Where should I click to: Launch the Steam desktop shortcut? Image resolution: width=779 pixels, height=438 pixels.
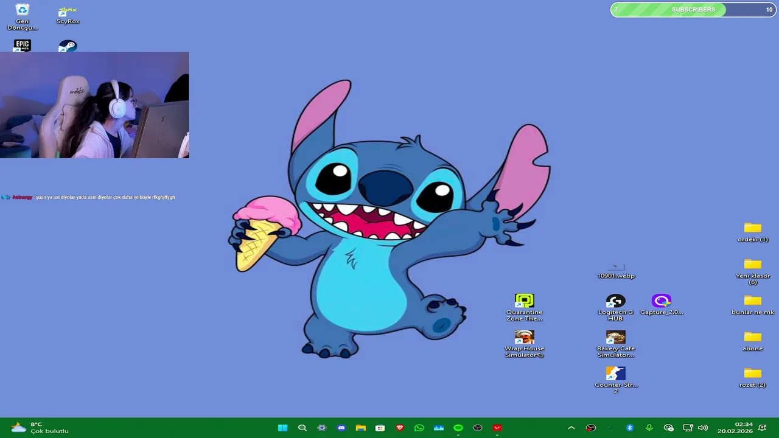click(68, 46)
